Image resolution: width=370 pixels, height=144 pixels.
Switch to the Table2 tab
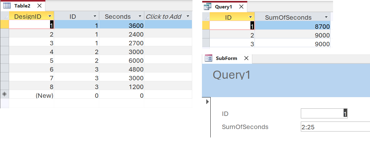[22, 6]
